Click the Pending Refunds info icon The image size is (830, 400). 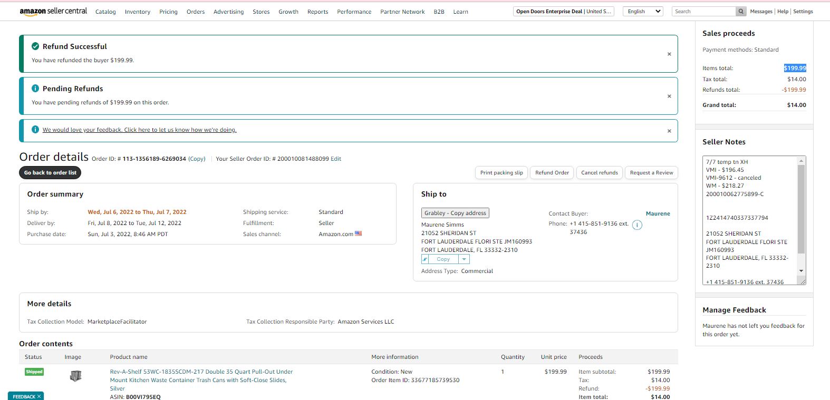[35, 89]
